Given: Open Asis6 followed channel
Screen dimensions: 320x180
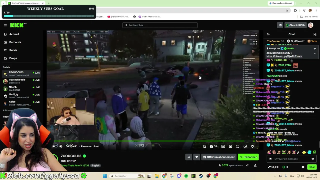Looking at the screenshot, I should click(21, 103).
